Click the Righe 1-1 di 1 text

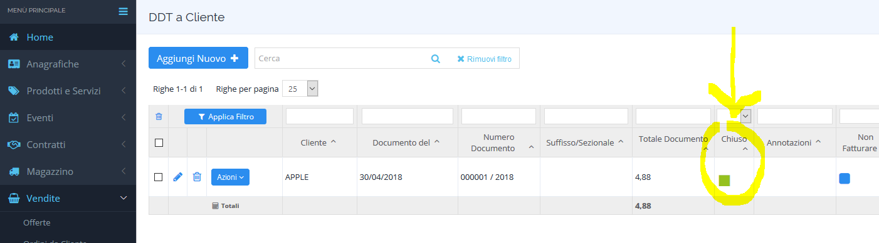(178, 89)
